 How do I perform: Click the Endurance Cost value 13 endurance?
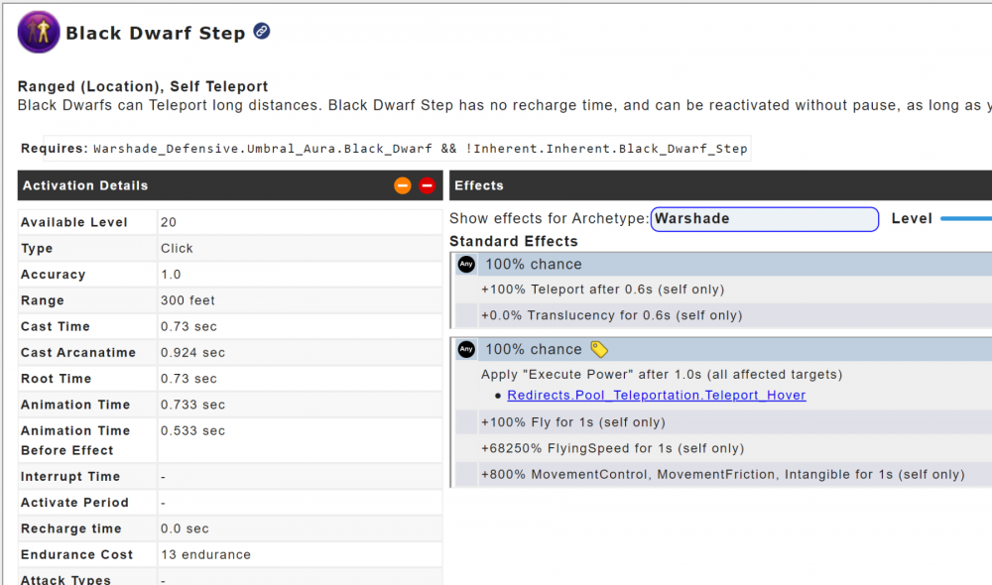(205, 555)
